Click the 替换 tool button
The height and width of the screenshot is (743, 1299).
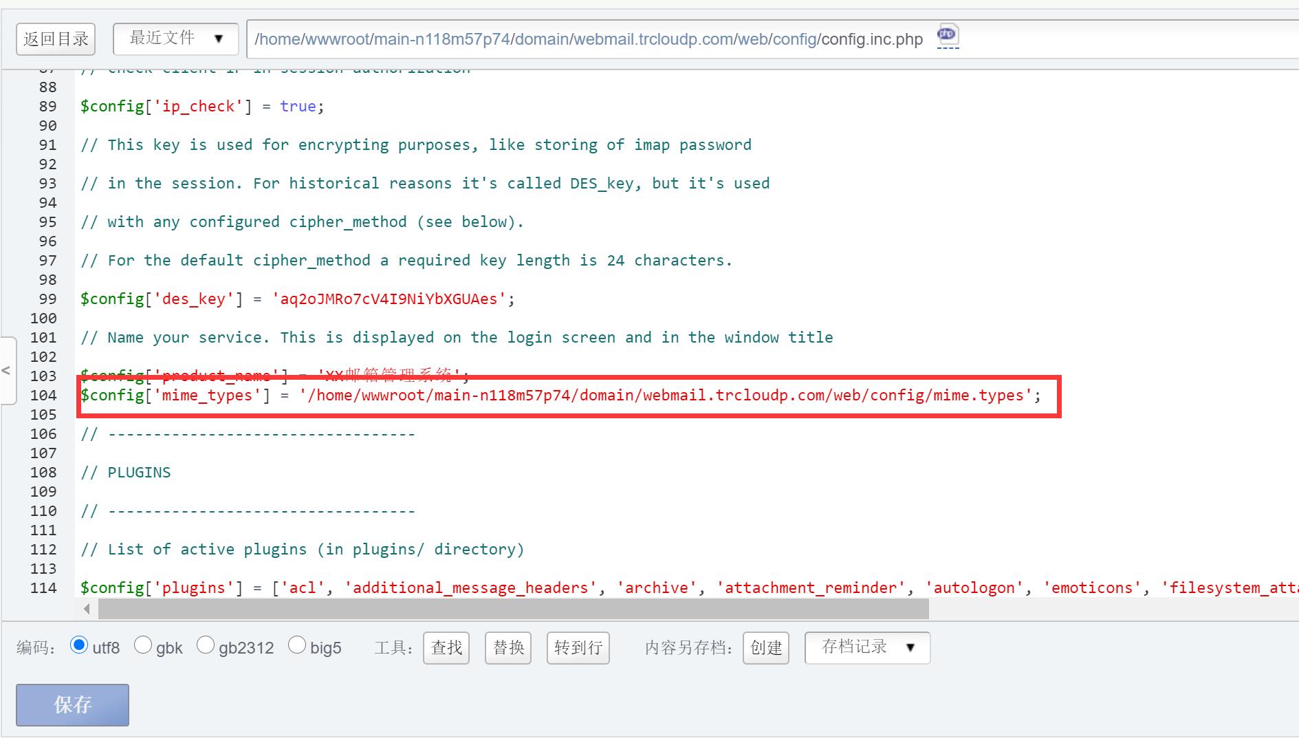pyautogui.click(x=508, y=648)
